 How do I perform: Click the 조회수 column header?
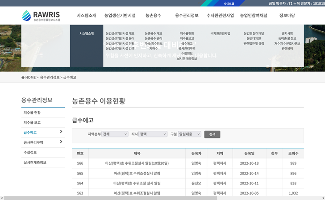coord(293,154)
